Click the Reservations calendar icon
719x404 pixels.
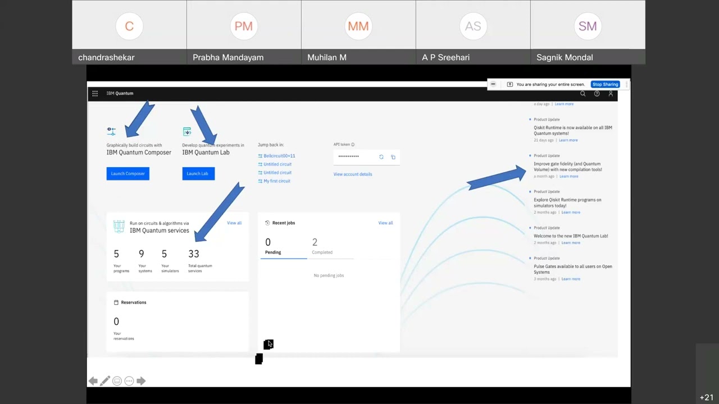point(116,302)
